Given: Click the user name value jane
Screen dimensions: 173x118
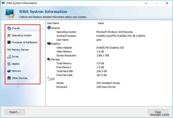Looking at the screenshot, I should click(x=99, y=40).
